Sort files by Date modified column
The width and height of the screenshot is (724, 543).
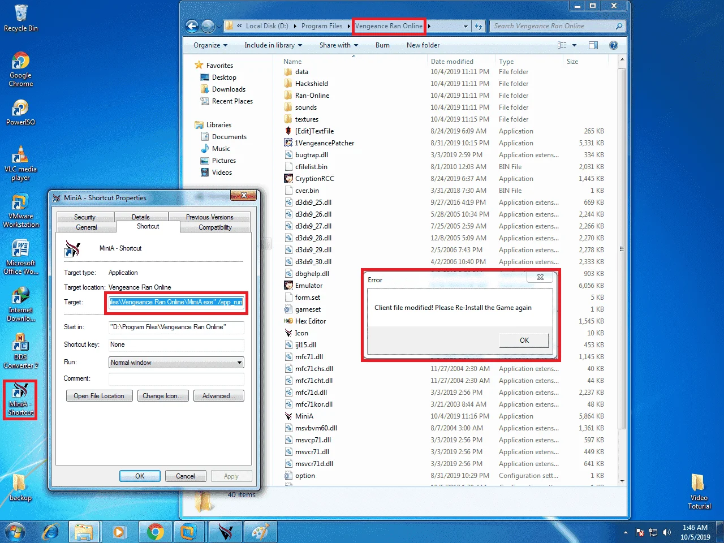[460, 62]
